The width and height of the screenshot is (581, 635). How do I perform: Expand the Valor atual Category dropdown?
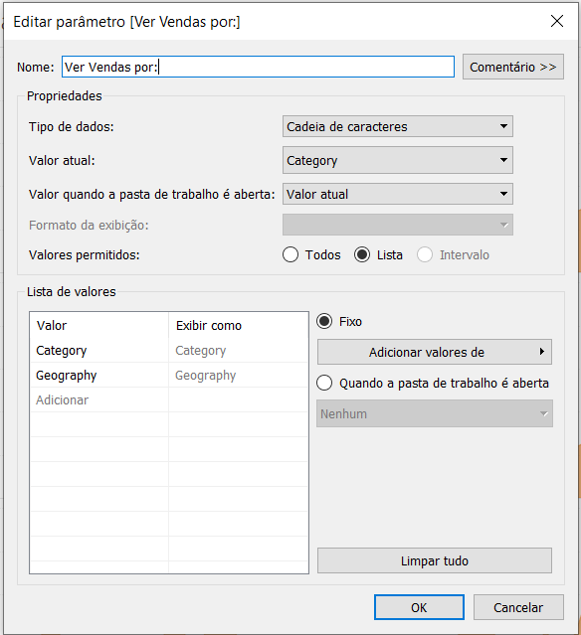(x=397, y=160)
